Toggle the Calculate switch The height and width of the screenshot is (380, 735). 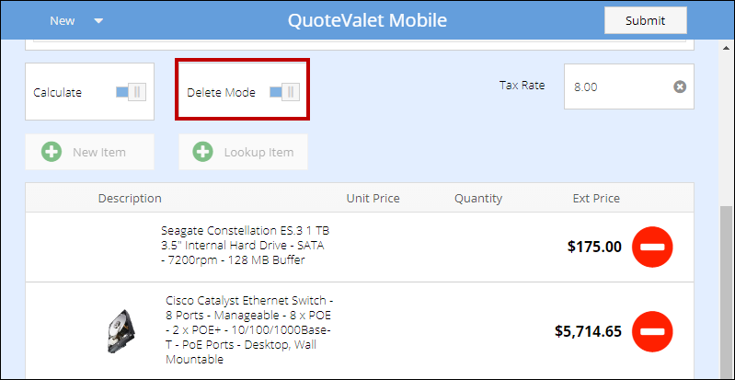tap(131, 92)
